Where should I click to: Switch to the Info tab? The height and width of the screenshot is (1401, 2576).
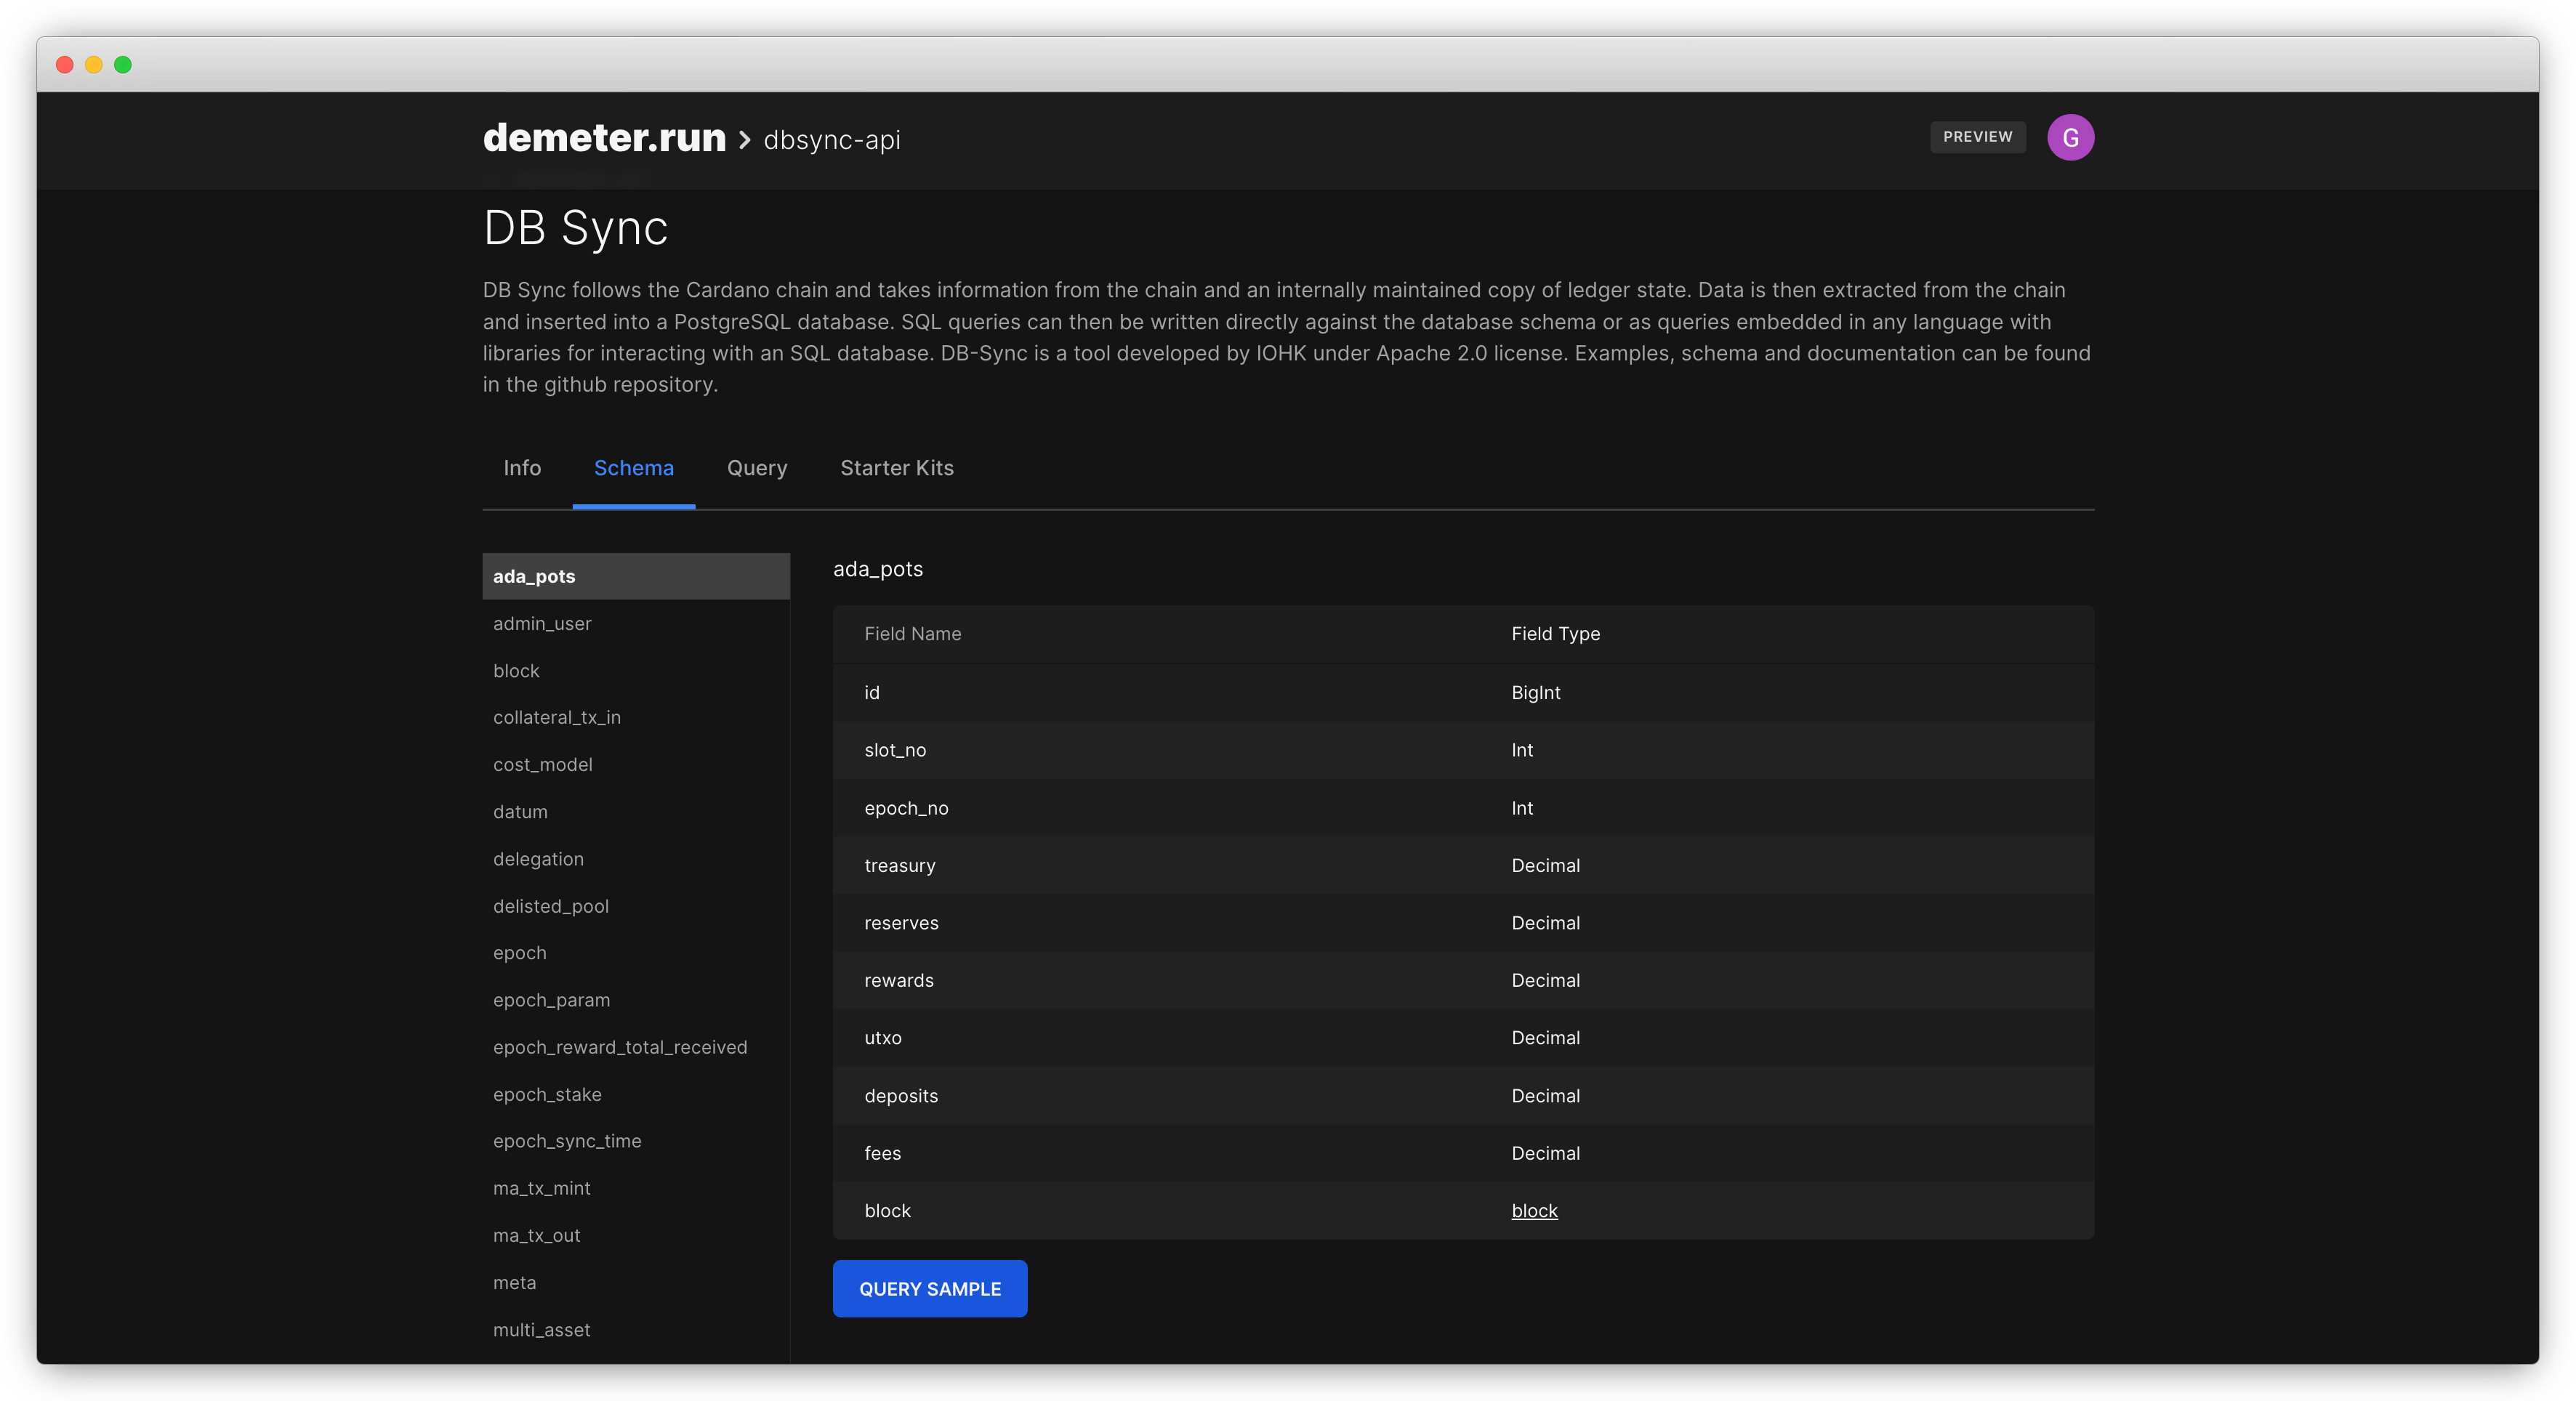coord(522,468)
